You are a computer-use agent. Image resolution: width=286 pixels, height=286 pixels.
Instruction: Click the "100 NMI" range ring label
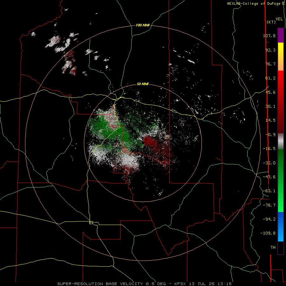[143, 25]
